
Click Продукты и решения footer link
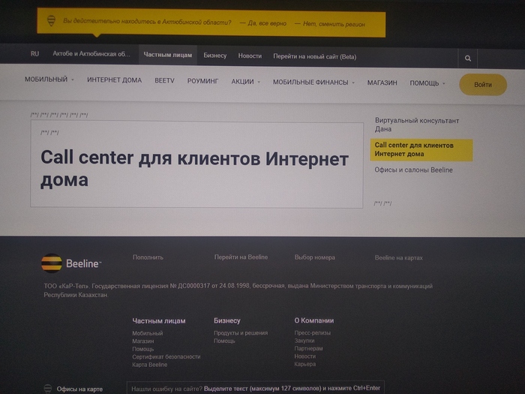click(x=241, y=332)
